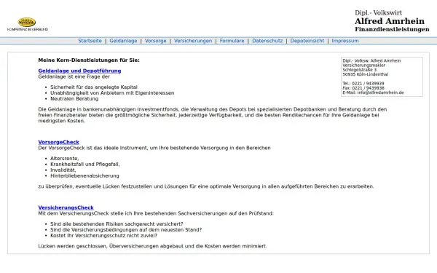Click the Neutralen Beratung bullet
Screen dimensions: 437x273
tap(74, 99)
